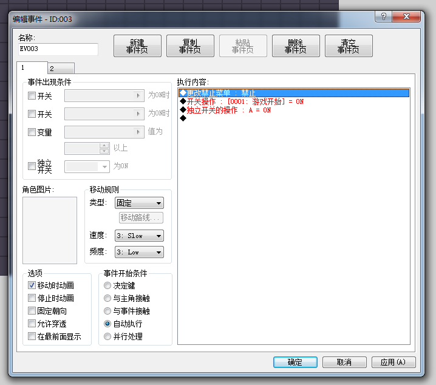Click 应用 (A) button
The height and width of the screenshot is (385, 436).
pyautogui.click(x=393, y=362)
